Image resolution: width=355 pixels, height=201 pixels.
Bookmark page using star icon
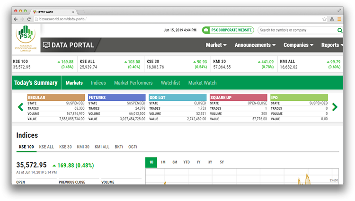324,19
